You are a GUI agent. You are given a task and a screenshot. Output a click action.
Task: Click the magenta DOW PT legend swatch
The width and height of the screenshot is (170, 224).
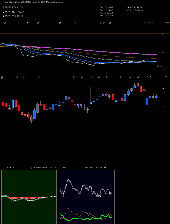3,16
